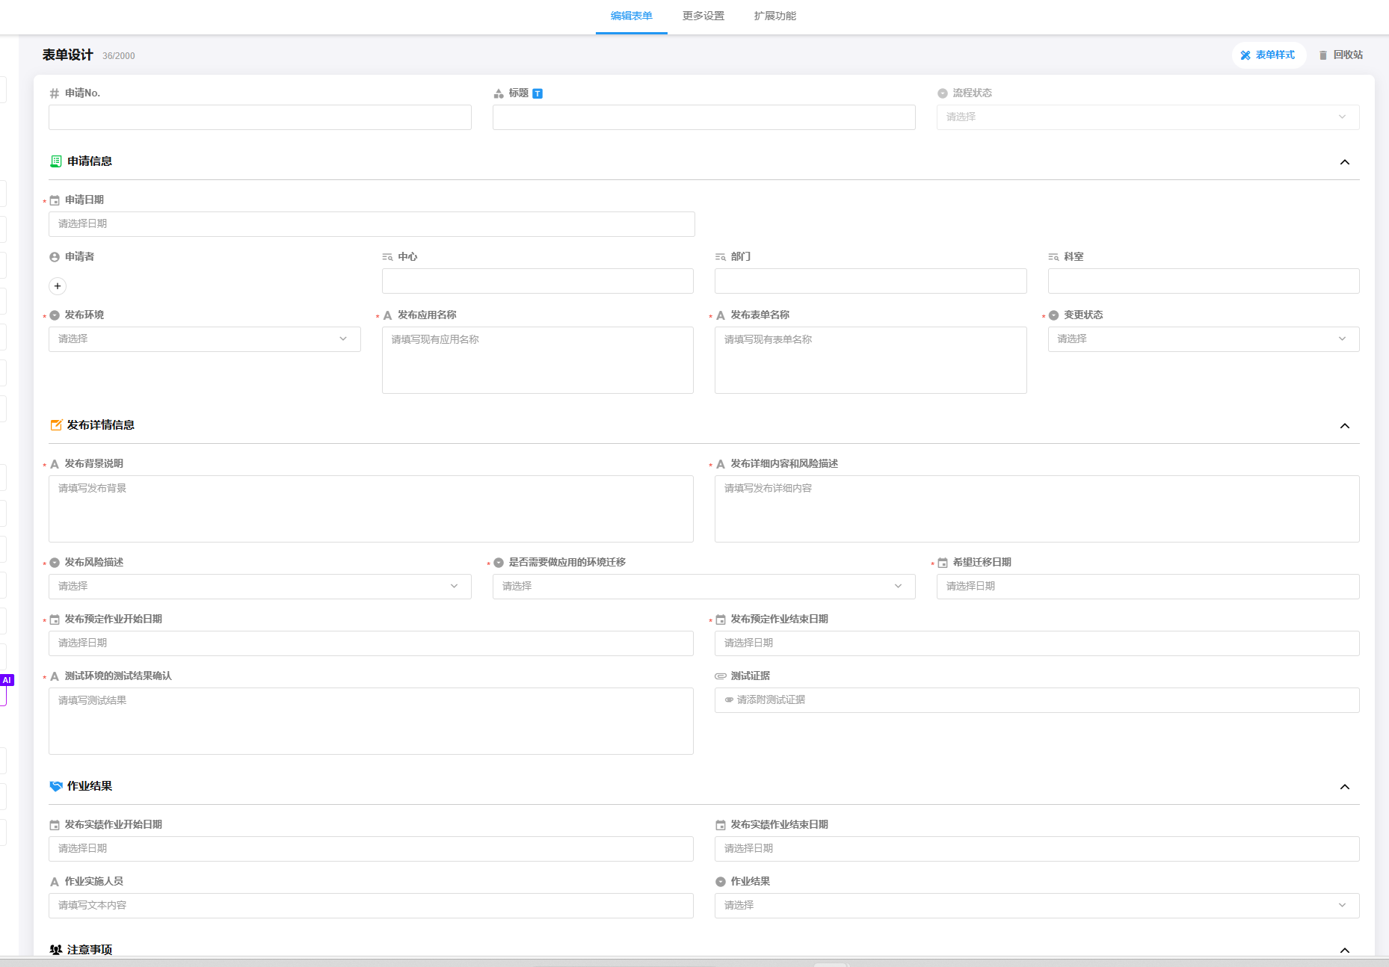Click the 测试证据 attachment field

pyautogui.click(x=1037, y=700)
